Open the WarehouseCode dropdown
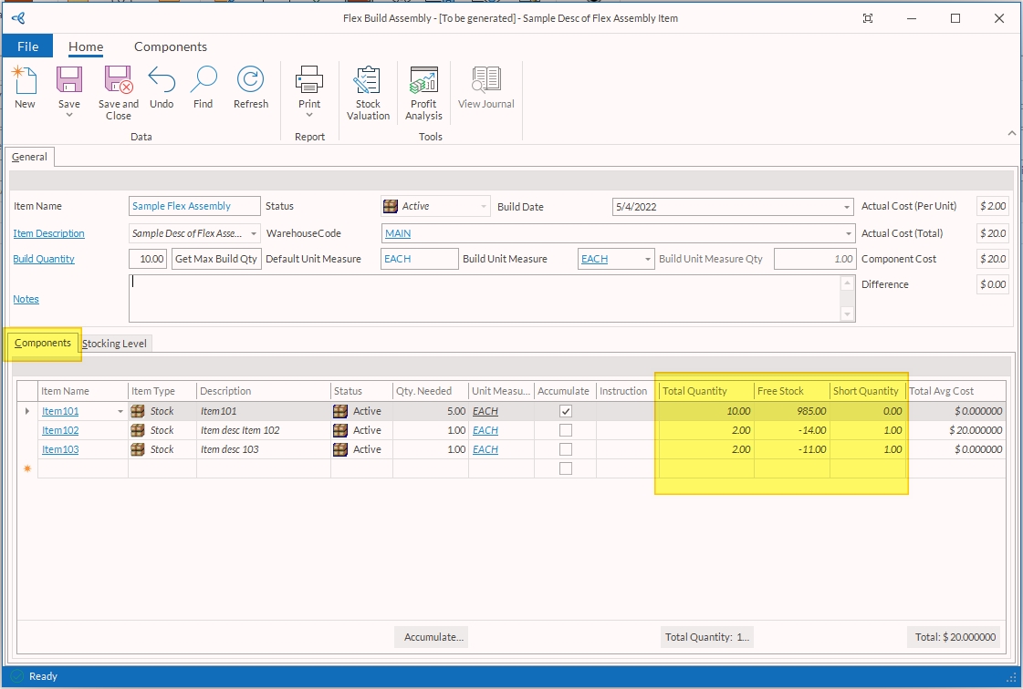This screenshot has width=1023, height=689. [x=847, y=233]
